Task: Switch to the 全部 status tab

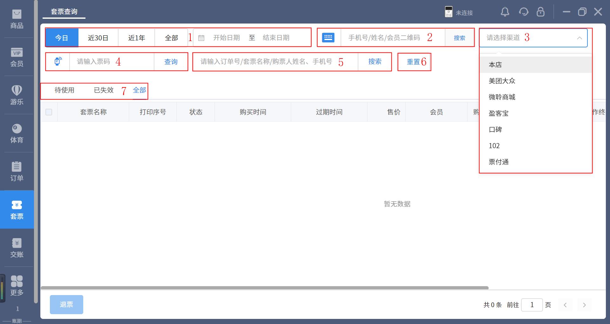Action: (139, 90)
